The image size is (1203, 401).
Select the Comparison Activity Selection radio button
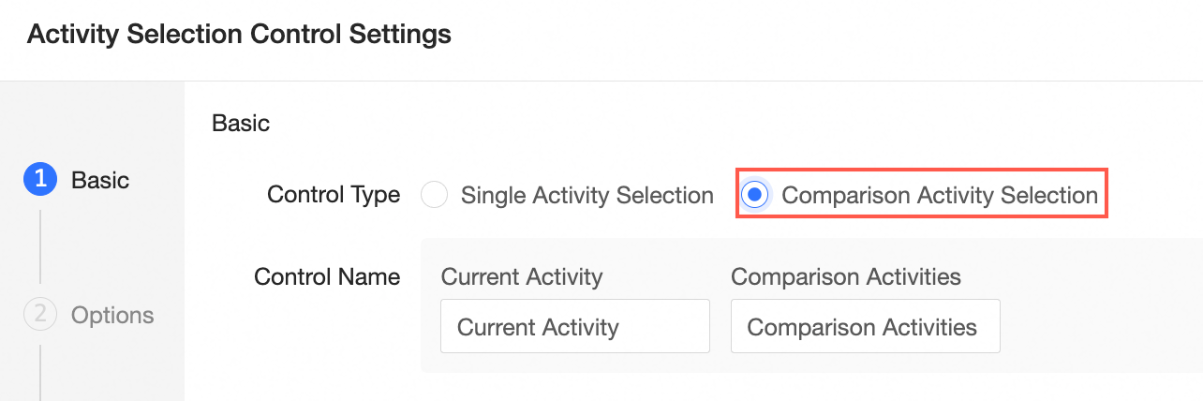click(754, 195)
